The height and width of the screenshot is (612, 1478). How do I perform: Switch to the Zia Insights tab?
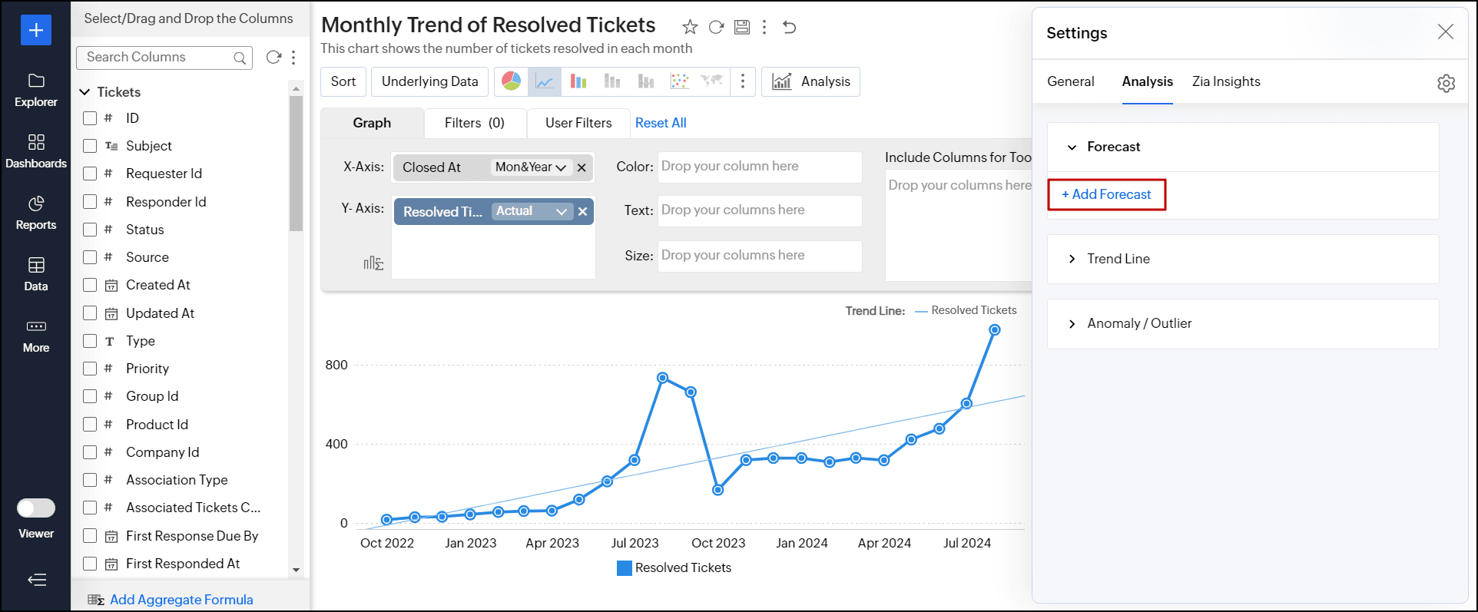click(1225, 81)
